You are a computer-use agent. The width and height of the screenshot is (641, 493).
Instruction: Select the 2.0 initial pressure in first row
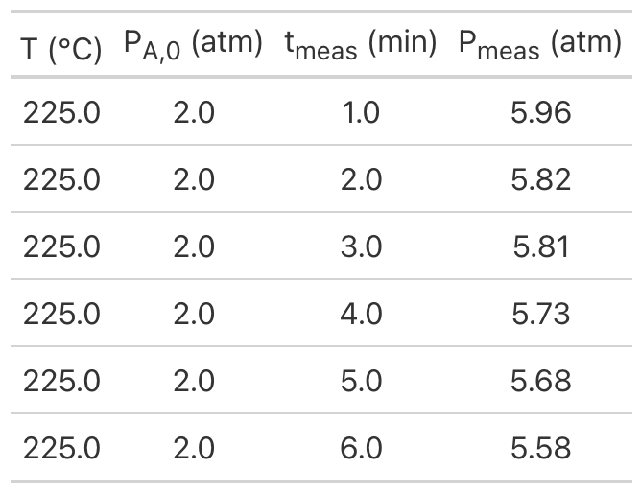[x=194, y=112]
